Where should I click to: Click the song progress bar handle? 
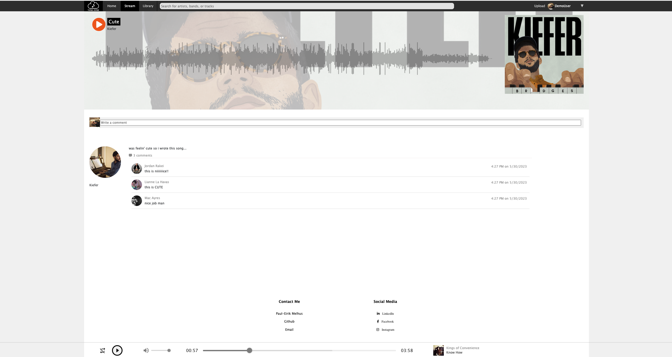[250, 350]
